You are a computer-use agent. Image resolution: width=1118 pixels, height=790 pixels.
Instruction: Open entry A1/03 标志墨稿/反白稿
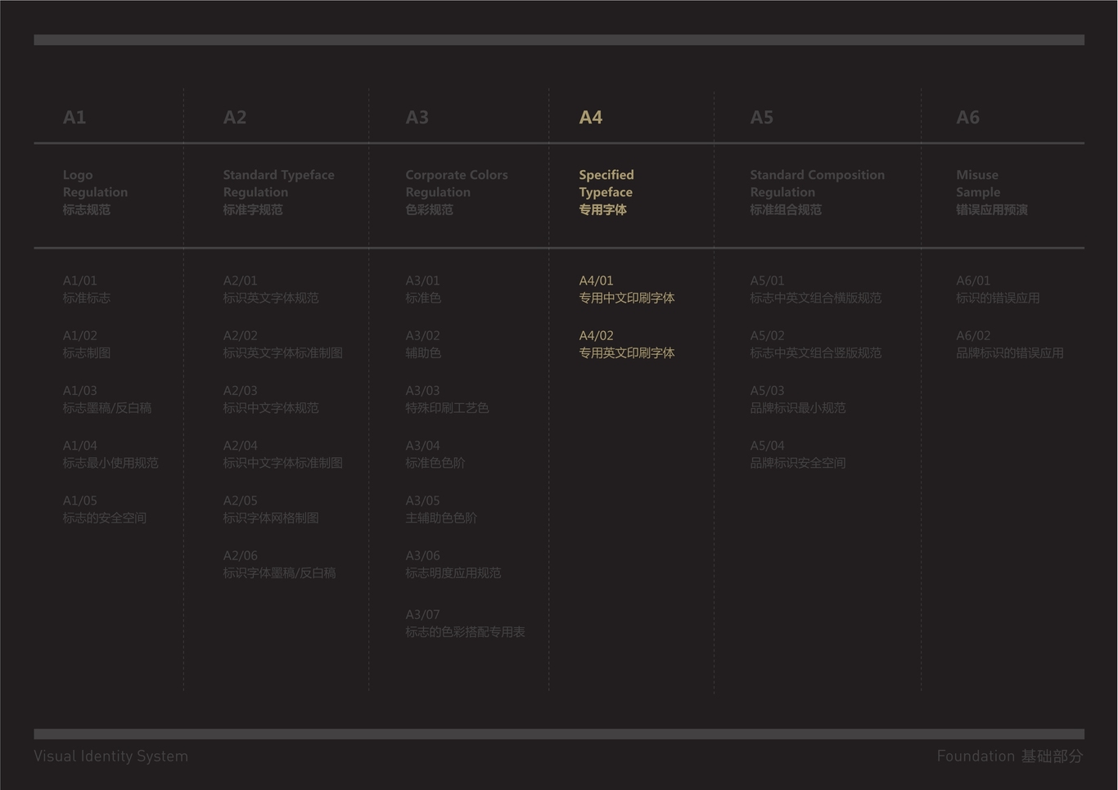pos(107,399)
